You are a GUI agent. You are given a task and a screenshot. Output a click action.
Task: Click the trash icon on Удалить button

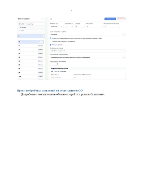pos(119,19)
